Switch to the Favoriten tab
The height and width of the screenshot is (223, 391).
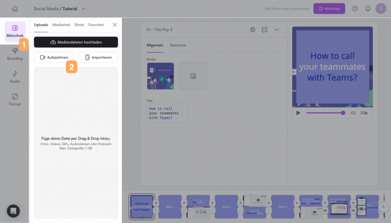[x=96, y=25]
